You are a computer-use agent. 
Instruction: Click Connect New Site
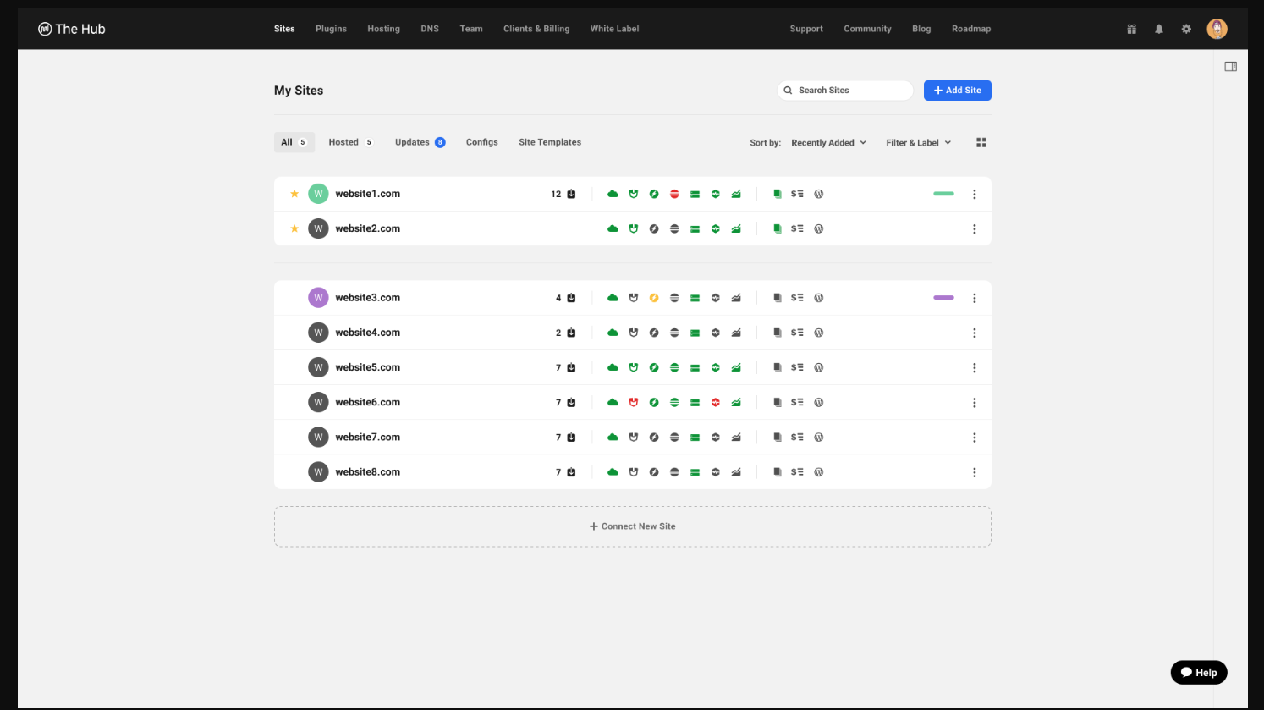[x=633, y=526]
